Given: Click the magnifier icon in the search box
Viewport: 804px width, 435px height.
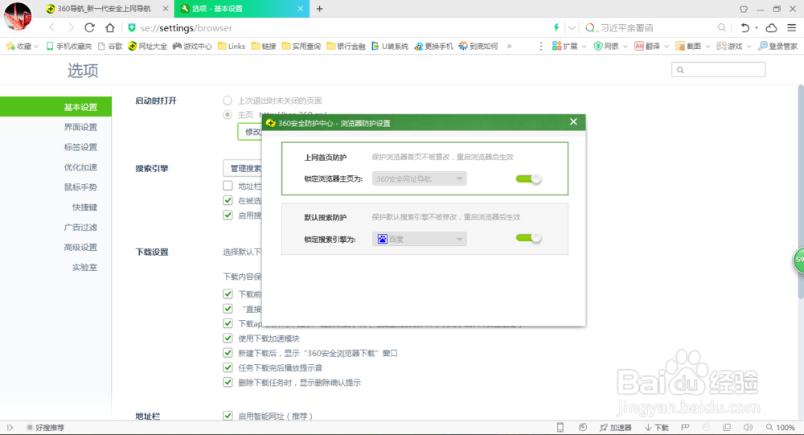Looking at the screenshot, I should click(x=721, y=27).
